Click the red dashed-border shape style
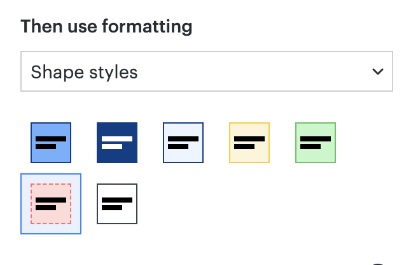The width and height of the screenshot is (411, 265). pyautogui.click(x=51, y=204)
